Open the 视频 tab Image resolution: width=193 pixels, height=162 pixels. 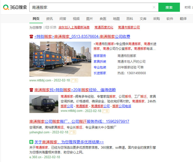click(76, 19)
